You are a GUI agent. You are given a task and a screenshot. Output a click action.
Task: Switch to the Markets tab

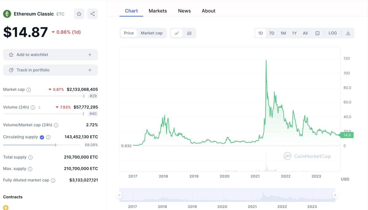point(158,11)
